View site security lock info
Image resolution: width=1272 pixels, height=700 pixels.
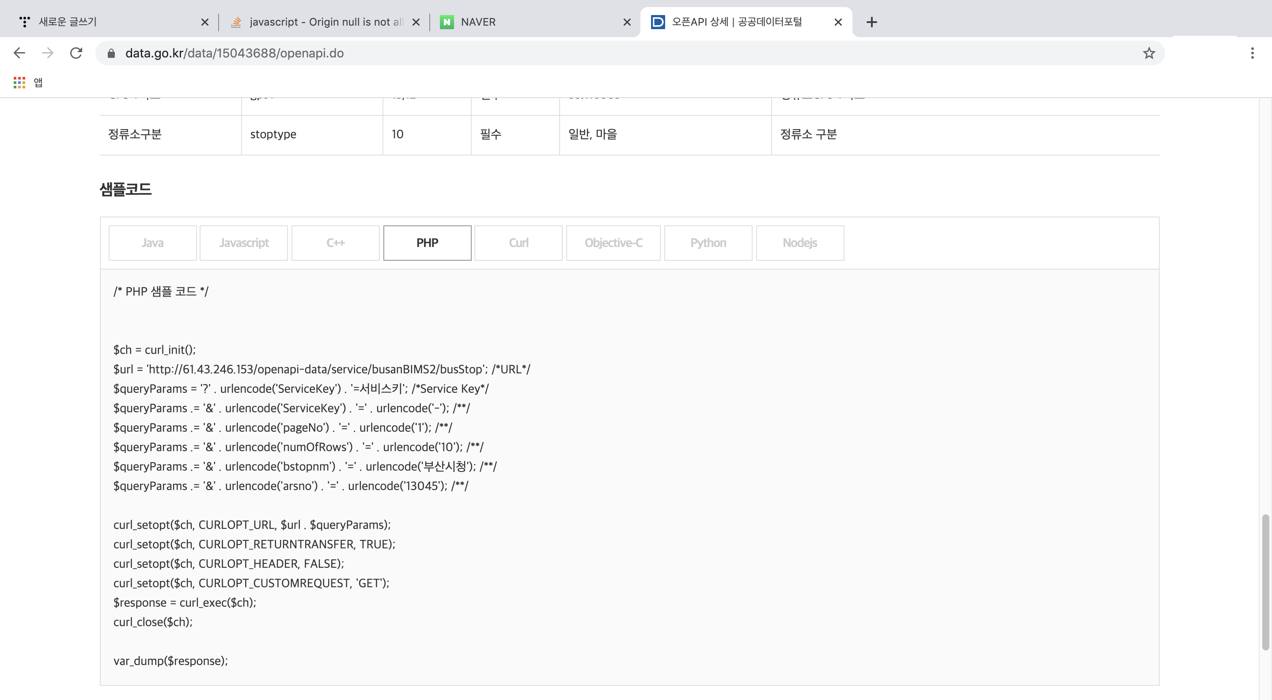(x=111, y=53)
